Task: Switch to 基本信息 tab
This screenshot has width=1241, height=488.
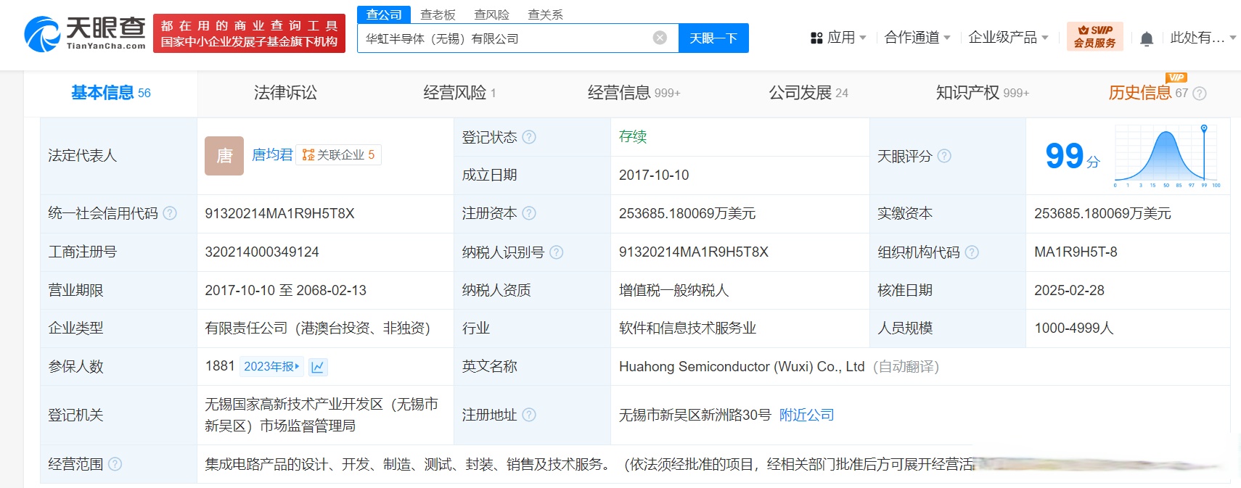Action: [110, 93]
